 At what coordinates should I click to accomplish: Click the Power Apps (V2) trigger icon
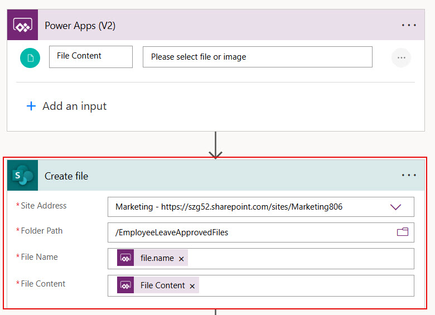click(22, 25)
